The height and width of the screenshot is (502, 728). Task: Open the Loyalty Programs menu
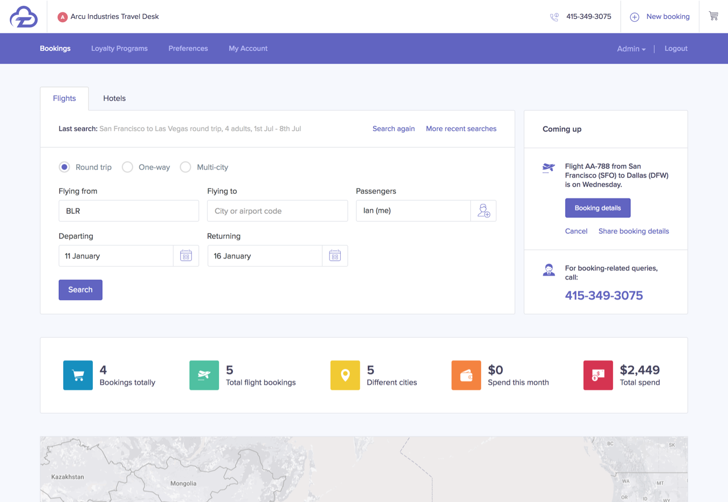[x=119, y=49]
